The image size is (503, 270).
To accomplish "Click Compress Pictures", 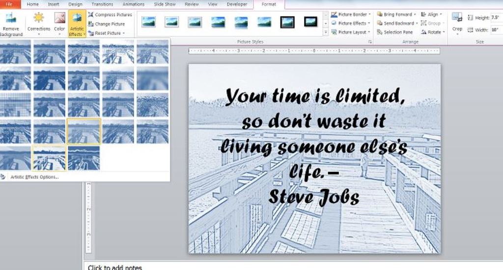I will point(110,15).
